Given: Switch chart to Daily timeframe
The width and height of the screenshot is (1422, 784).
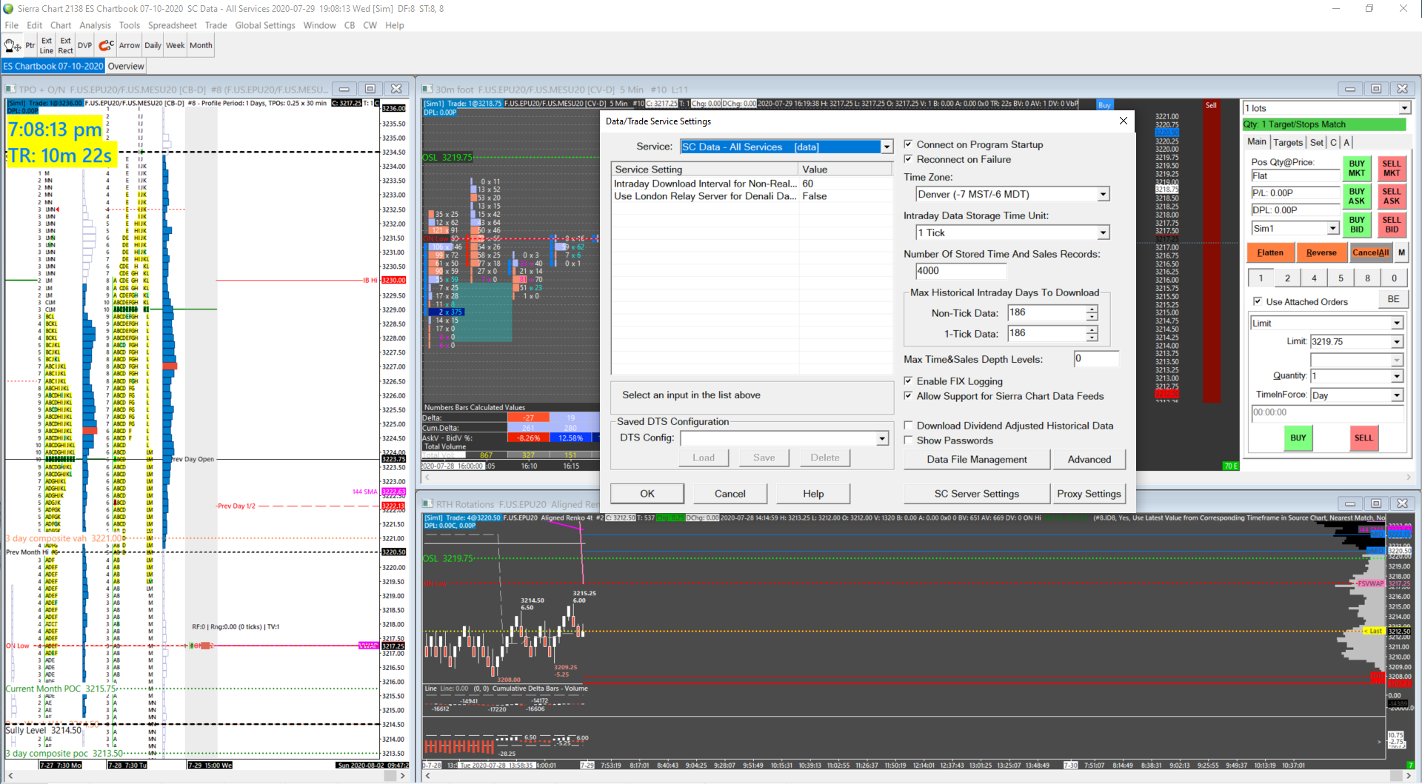Looking at the screenshot, I should click(153, 46).
